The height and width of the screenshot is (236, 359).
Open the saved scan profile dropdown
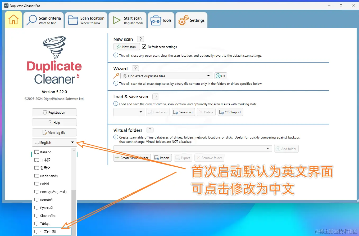coord(129,112)
